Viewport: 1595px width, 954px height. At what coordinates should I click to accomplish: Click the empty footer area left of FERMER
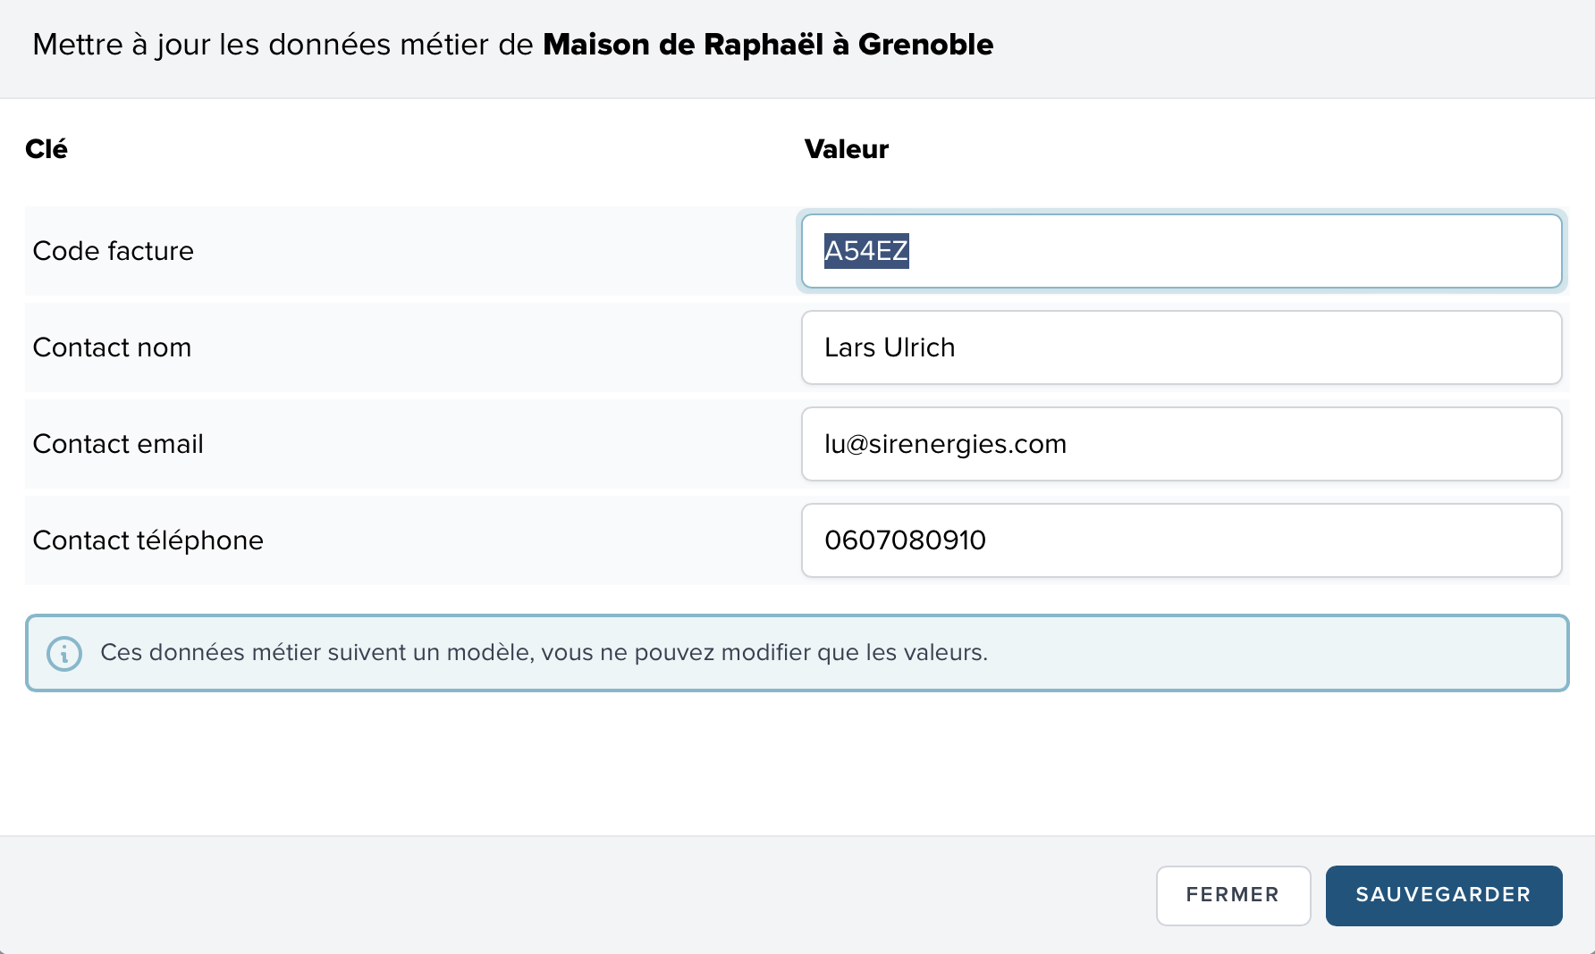click(572, 895)
